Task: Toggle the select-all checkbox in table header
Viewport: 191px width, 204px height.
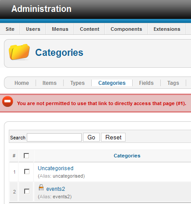Action: pos(26,156)
